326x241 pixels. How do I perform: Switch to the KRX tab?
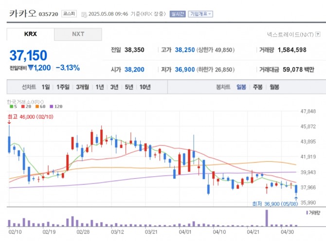30,34
